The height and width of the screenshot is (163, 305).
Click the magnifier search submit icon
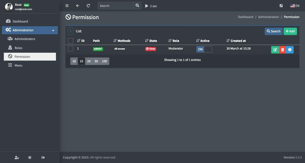[x=137, y=6]
